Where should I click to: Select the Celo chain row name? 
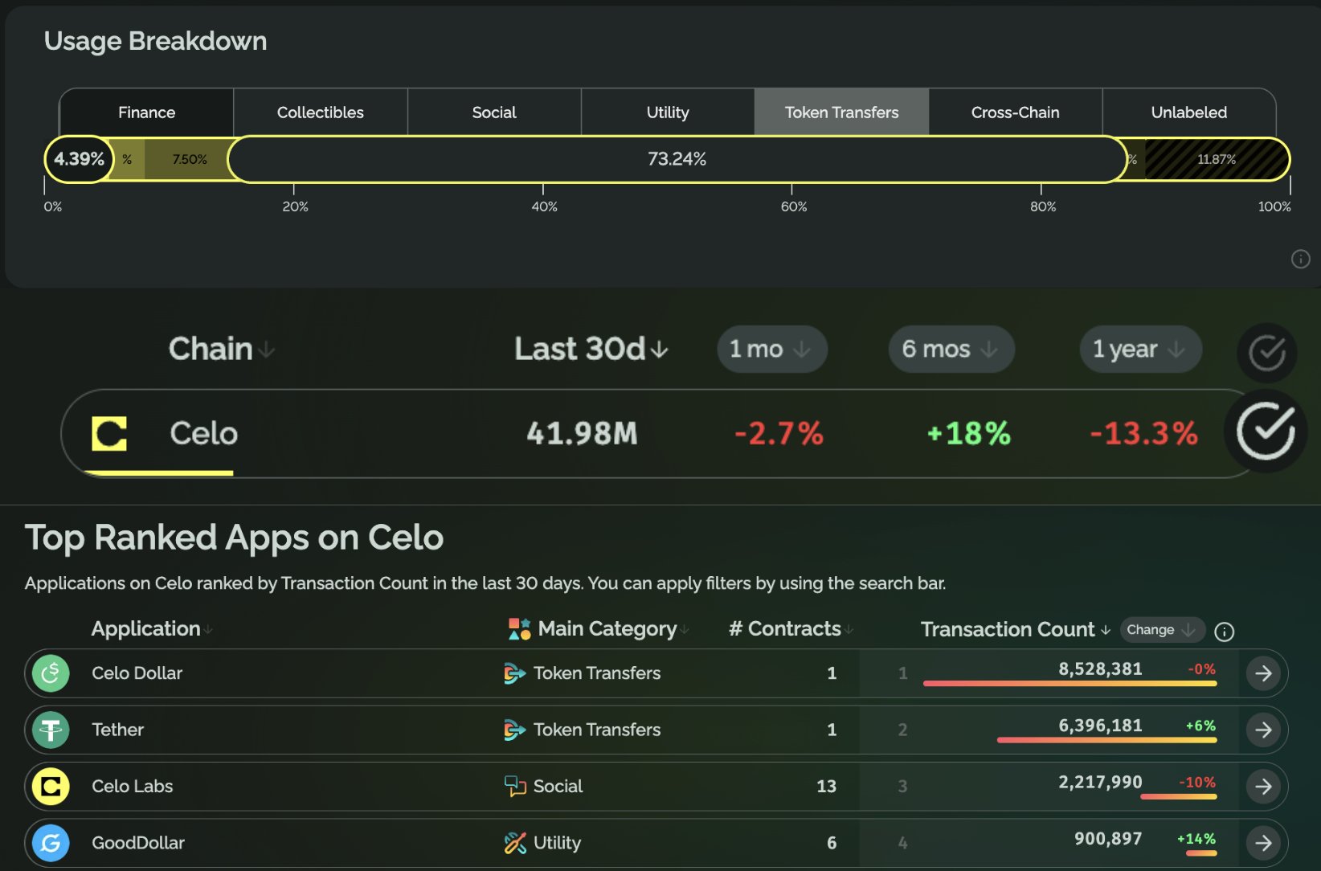point(204,434)
